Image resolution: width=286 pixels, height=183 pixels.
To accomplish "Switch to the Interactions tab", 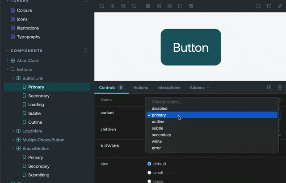I will click(169, 87).
